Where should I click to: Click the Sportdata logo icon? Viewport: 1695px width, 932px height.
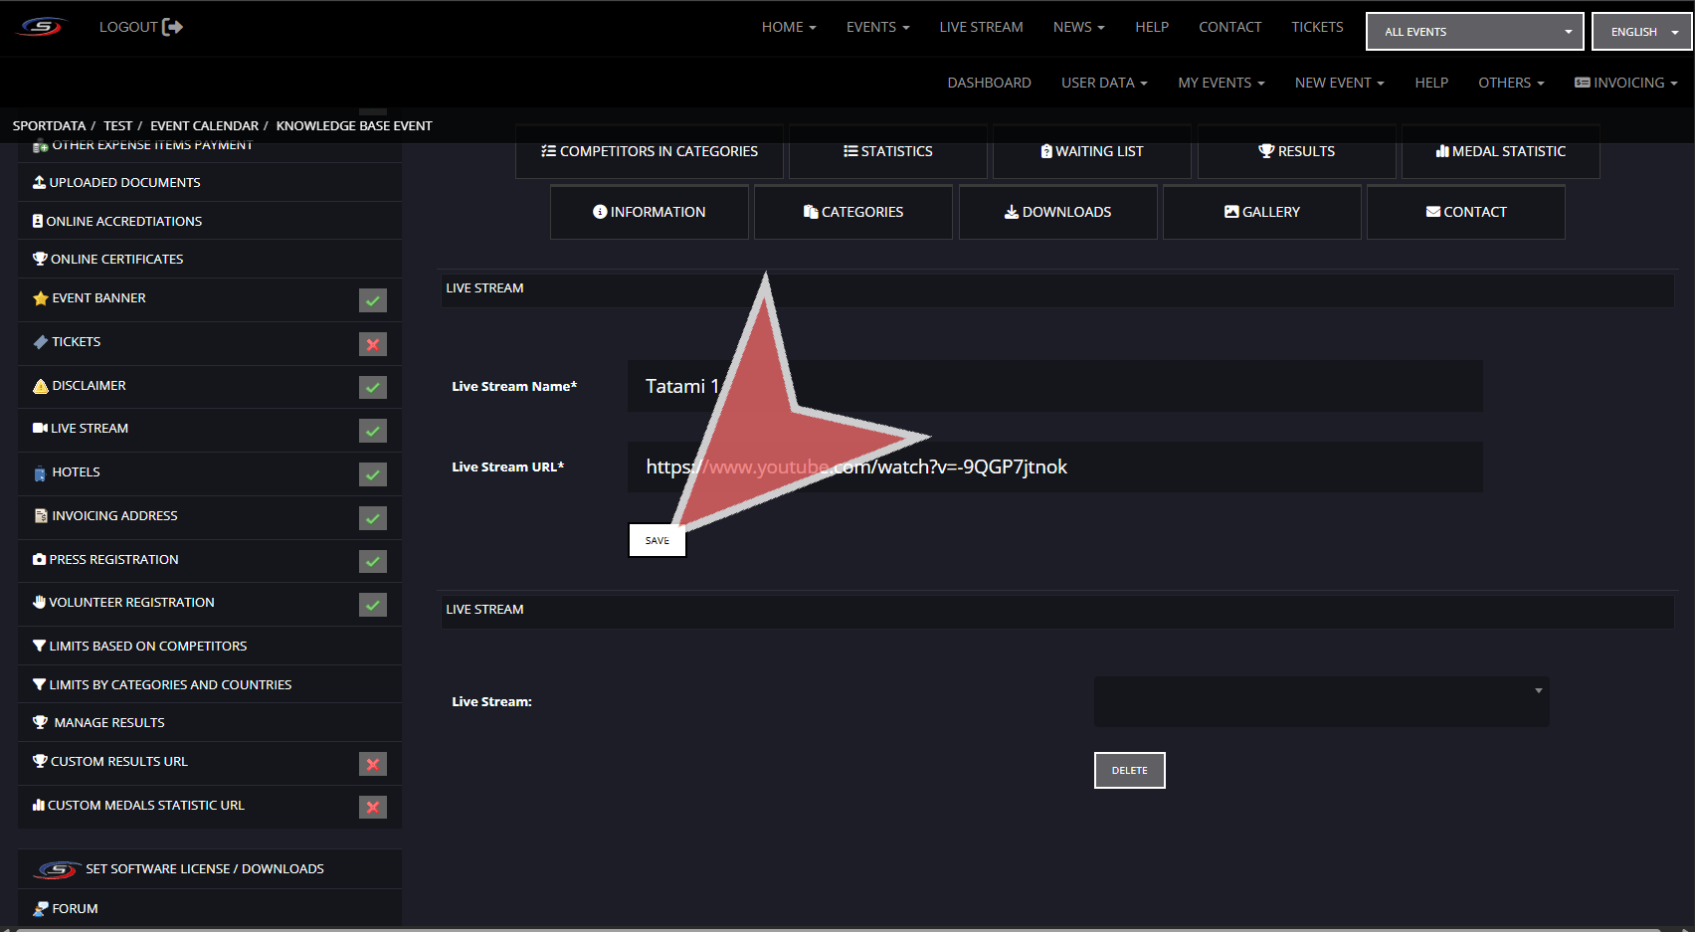[x=42, y=27]
